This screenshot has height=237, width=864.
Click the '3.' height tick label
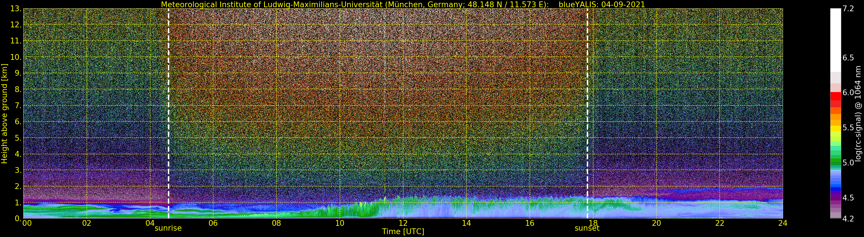18,170
